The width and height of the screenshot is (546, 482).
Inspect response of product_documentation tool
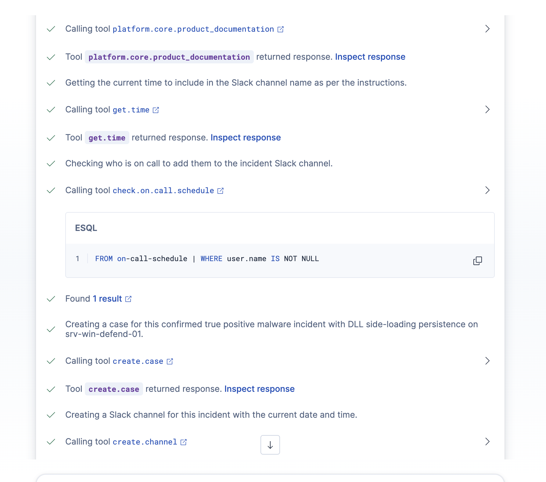pos(370,57)
